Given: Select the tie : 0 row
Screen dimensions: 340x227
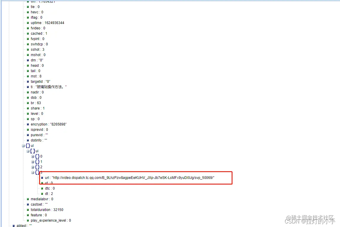Looking at the screenshot, I should [35, 7].
